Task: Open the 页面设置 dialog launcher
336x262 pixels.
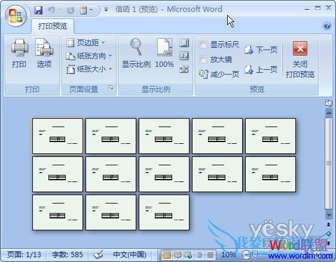Action: 111,88
